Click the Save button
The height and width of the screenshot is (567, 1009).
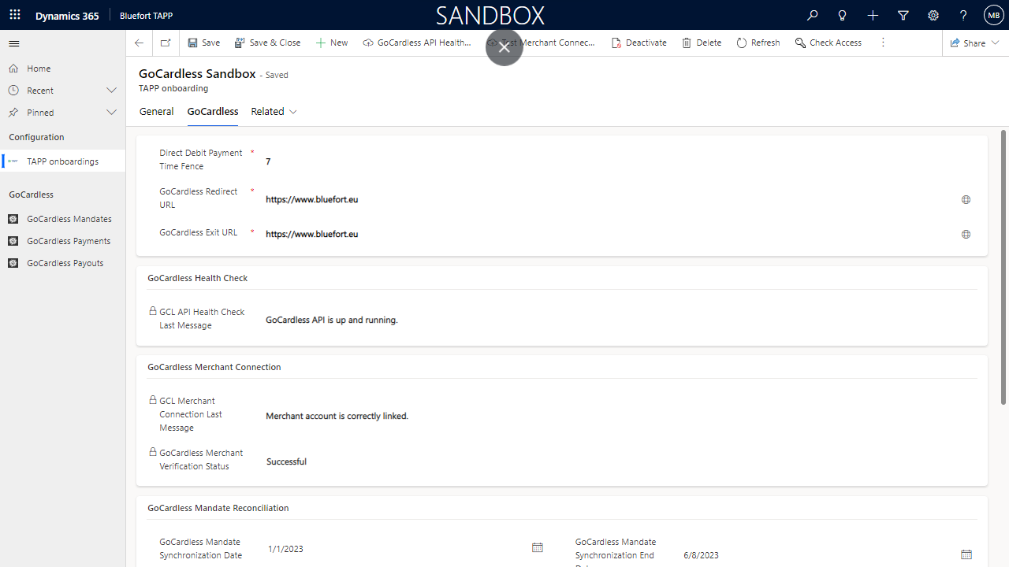click(x=204, y=43)
